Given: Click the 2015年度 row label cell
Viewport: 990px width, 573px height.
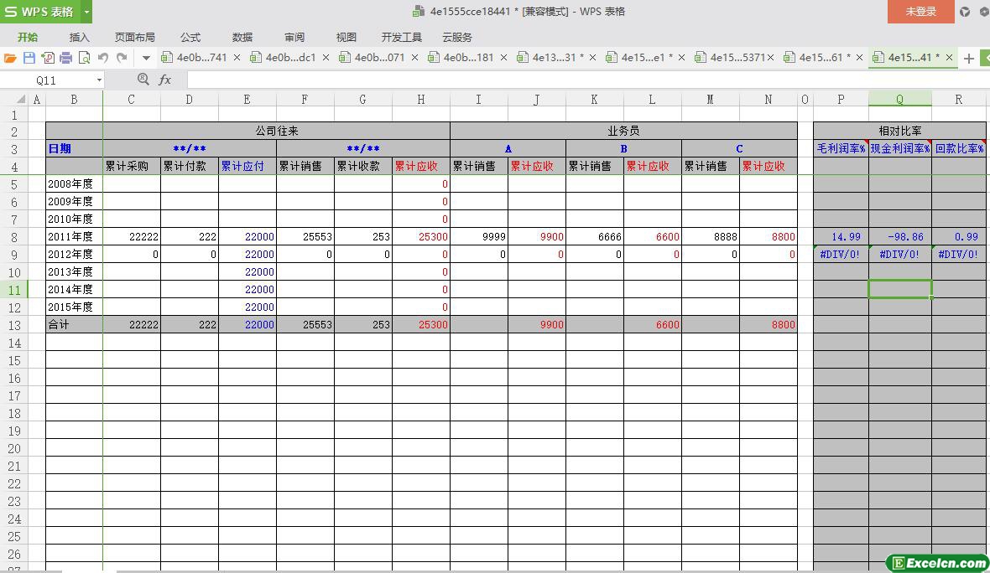Looking at the screenshot, I should (74, 307).
